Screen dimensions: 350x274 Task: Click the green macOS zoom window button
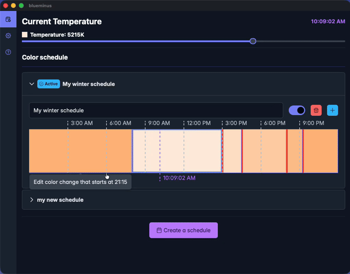(21, 5)
